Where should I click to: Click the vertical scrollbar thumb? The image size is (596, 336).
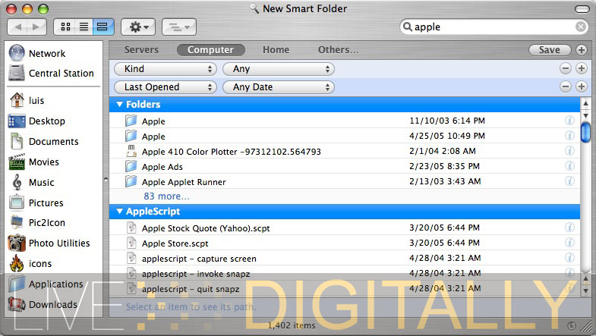585,131
